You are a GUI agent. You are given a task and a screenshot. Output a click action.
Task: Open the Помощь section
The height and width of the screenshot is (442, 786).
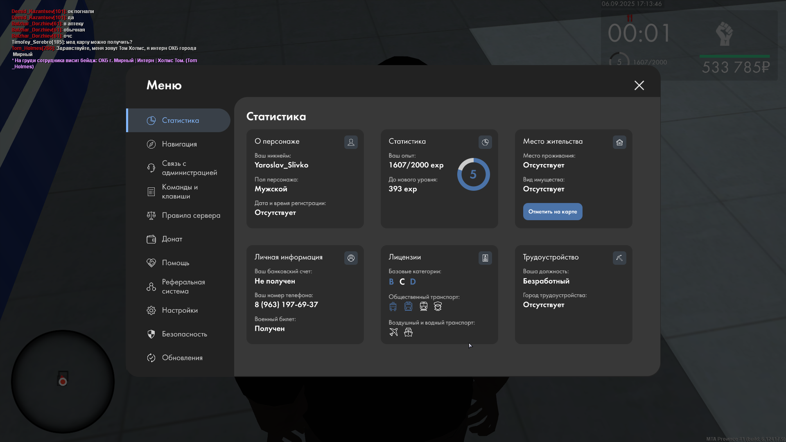(178, 263)
